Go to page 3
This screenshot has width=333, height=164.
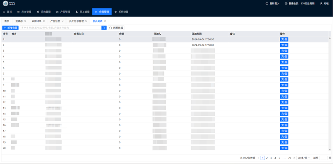[x=271, y=158]
